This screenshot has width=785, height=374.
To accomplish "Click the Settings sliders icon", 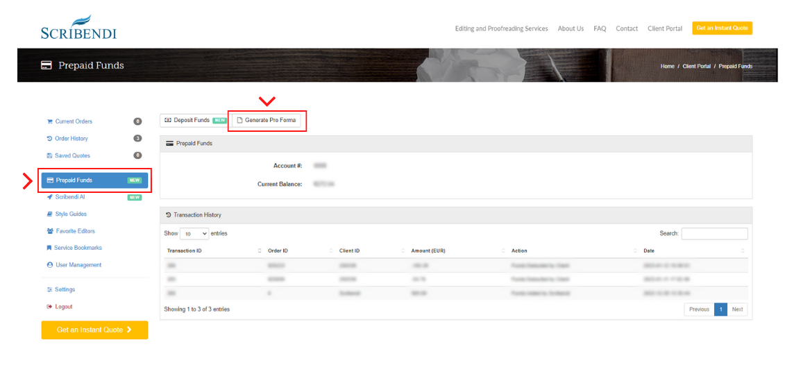I will coord(49,289).
